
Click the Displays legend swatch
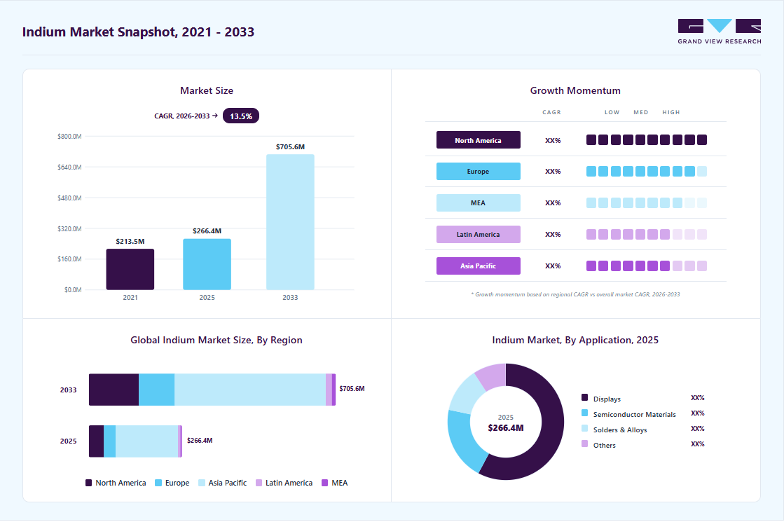coord(584,397)
